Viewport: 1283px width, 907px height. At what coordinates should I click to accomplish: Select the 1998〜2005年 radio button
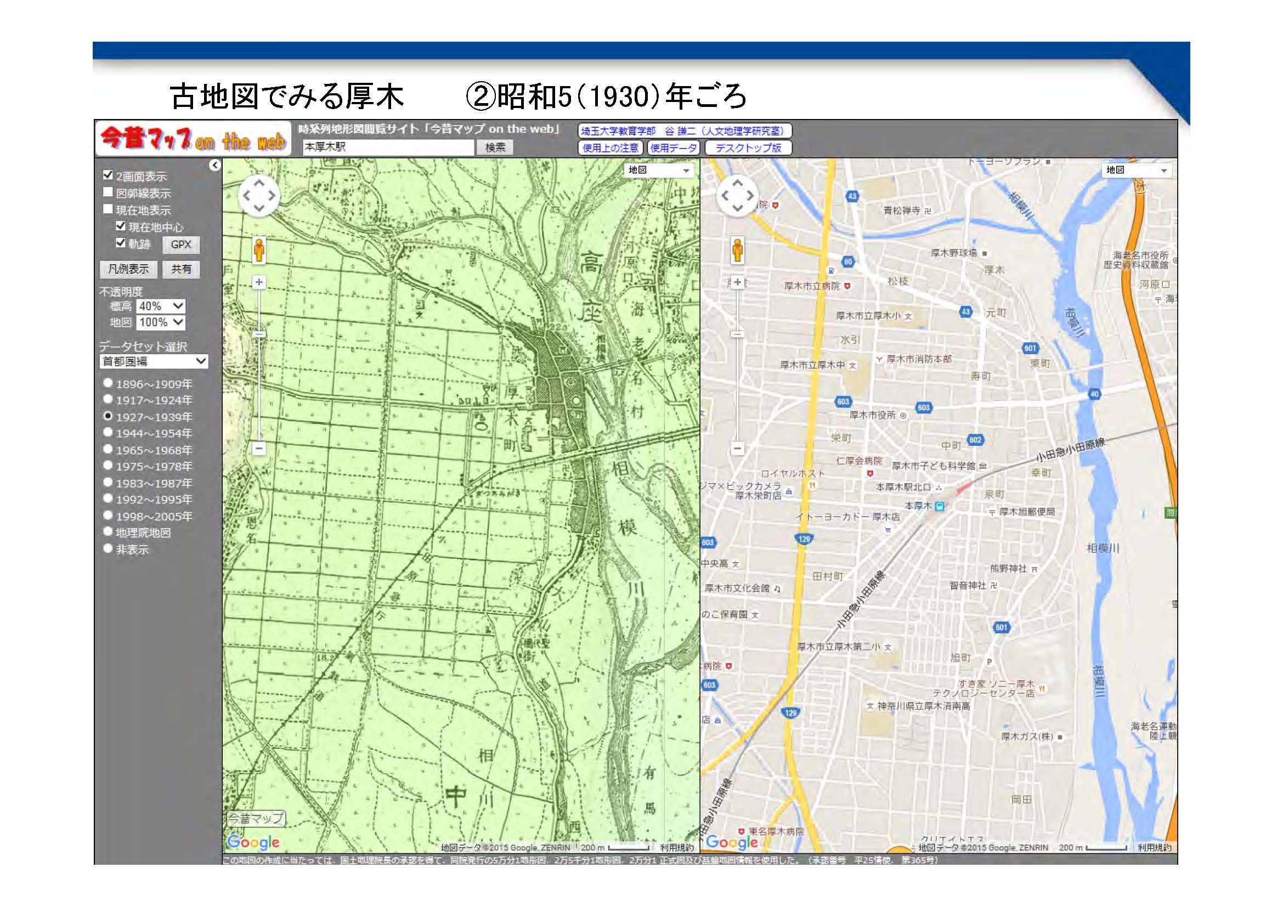point(108,515)
